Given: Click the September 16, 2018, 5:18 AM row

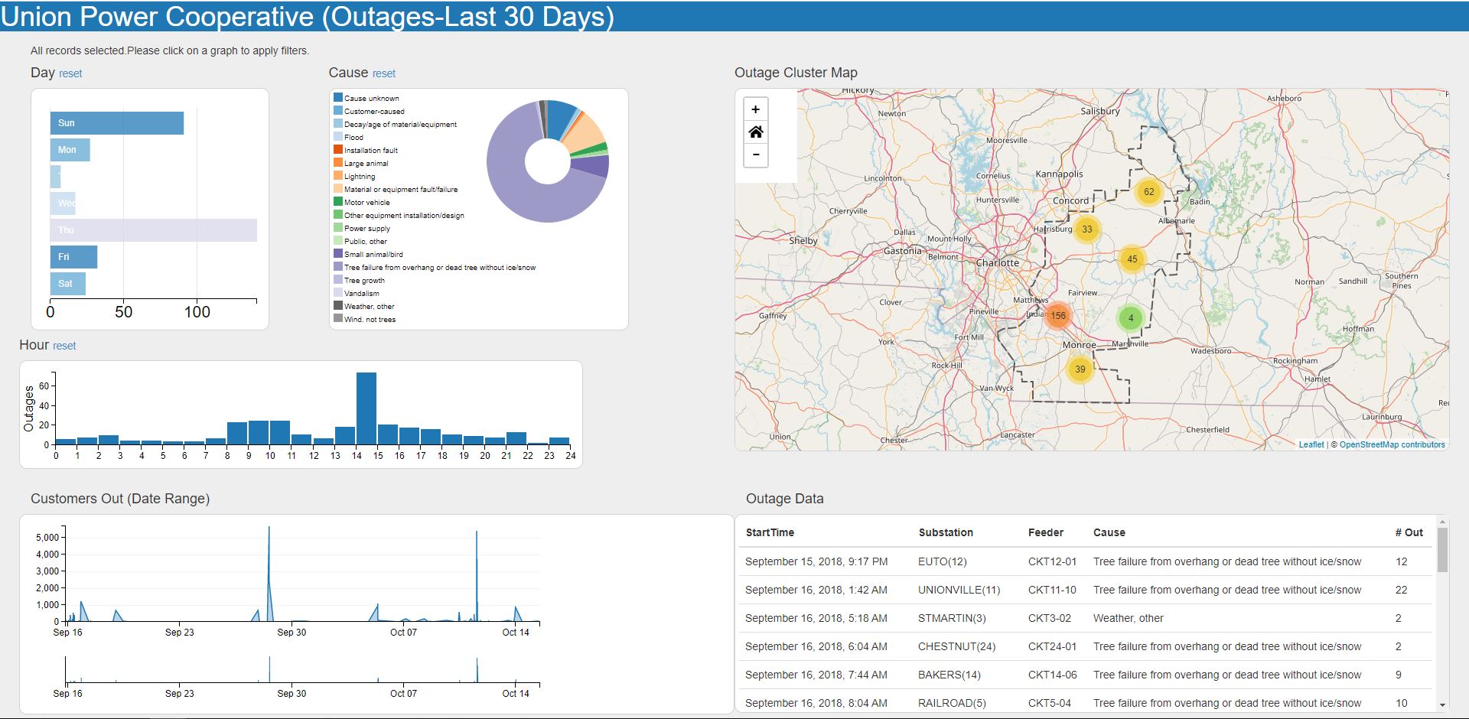Looking at the screenshot, I should coord(1085,618).
